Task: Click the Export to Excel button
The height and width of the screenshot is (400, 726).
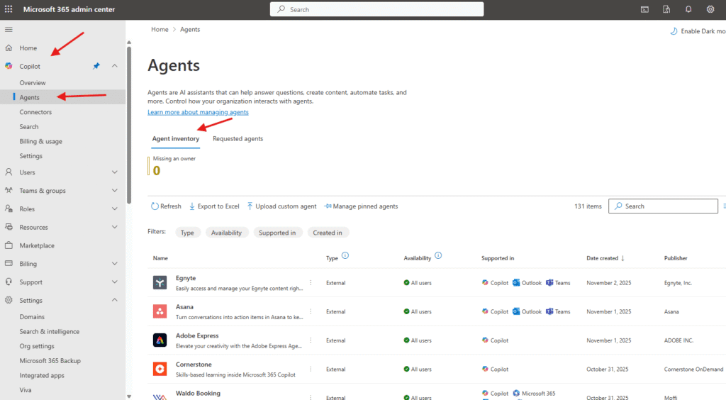Action: click(214, 206)
